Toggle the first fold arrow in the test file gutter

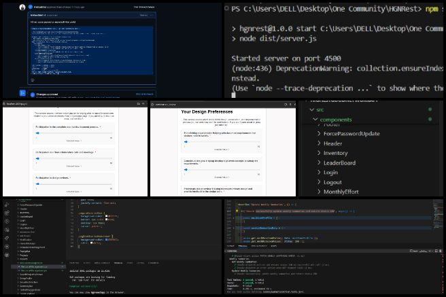click(x=233, y=218)
